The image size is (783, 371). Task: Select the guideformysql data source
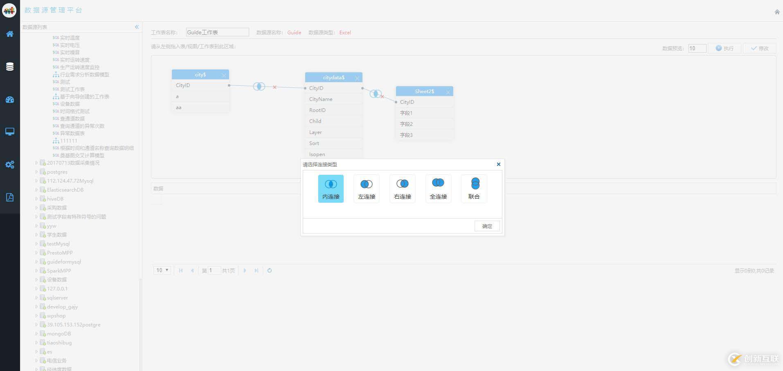pos(64,262)
